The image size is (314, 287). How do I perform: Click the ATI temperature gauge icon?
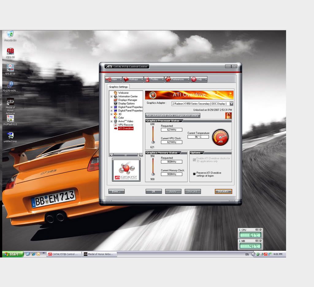point(220,137)
